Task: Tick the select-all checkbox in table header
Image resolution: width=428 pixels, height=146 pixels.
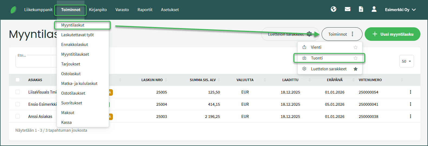Action: (x=18, y=80)
